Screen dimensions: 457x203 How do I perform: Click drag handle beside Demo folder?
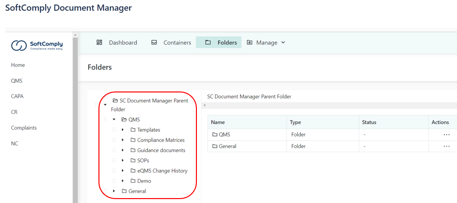pos(114,181)
